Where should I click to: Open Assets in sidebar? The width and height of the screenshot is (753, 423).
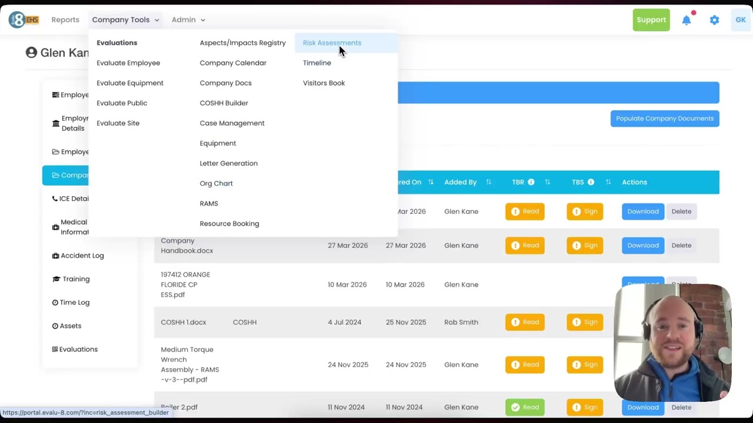pyautogui.click(x=66, y=326)
